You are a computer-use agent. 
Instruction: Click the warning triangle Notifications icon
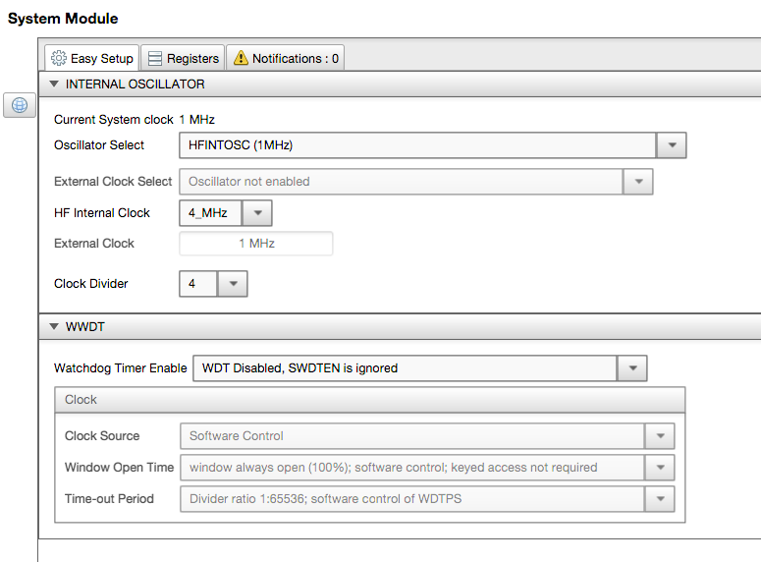[x=241, y=58]
